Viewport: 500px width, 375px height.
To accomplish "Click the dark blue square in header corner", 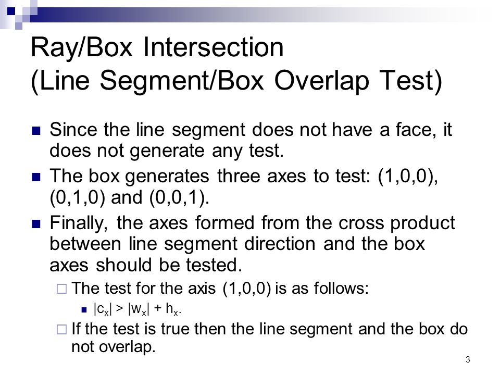I will point(11,11).
